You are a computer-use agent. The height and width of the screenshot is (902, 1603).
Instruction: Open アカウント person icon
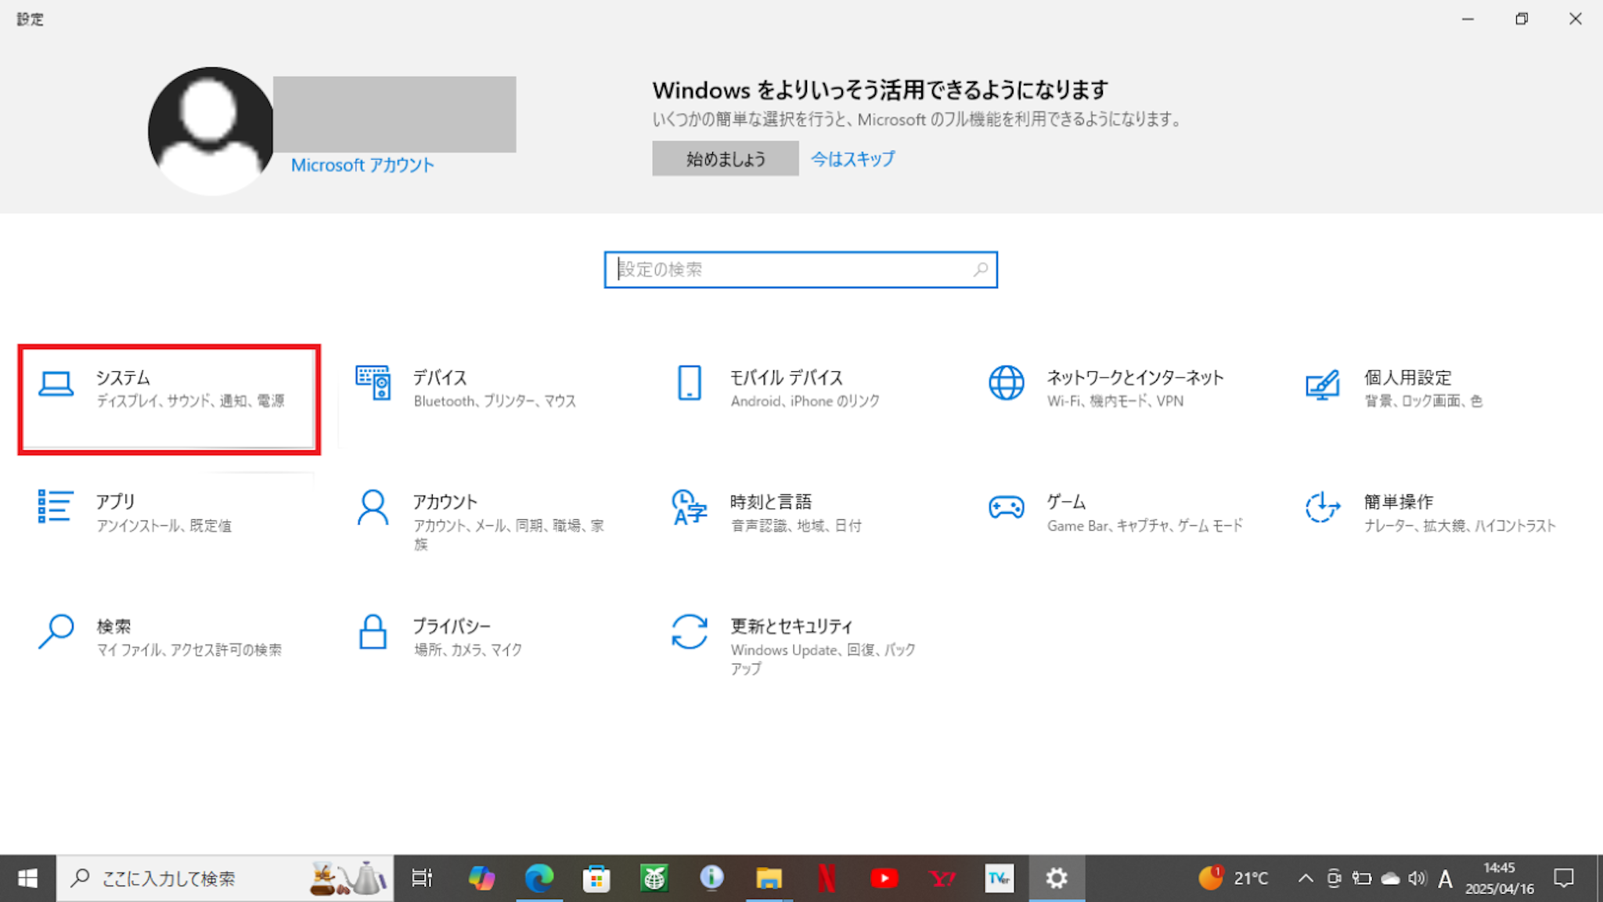[373, 507]
